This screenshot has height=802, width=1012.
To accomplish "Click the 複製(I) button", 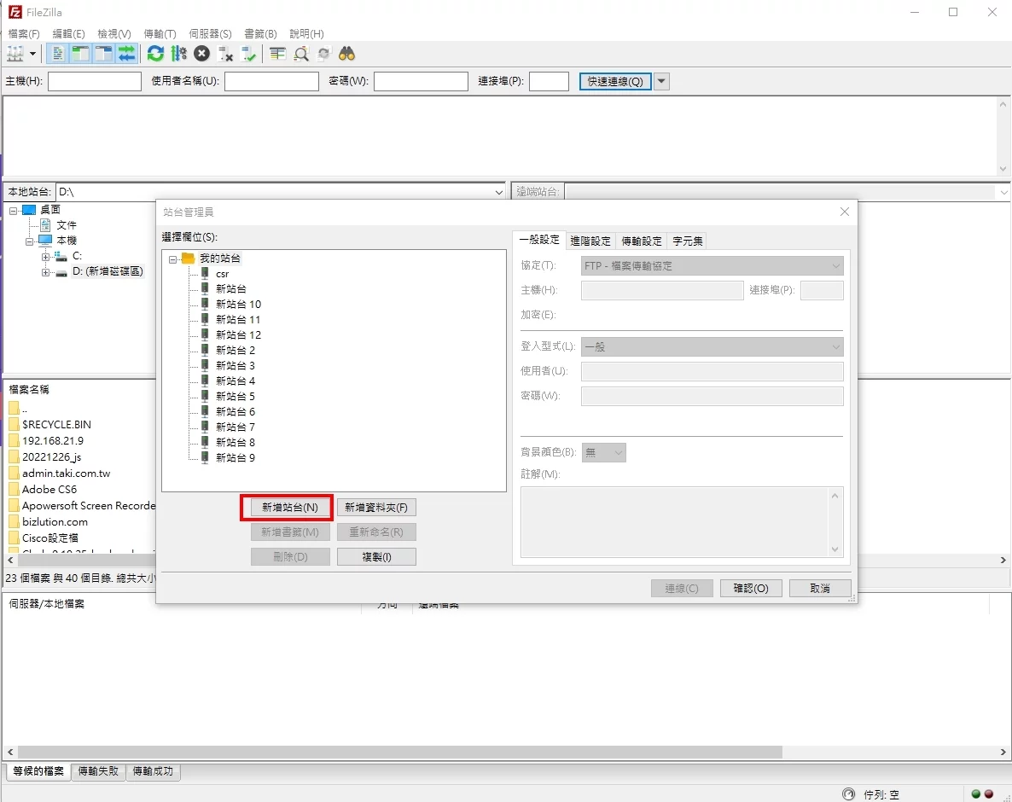I will [376, 557].
